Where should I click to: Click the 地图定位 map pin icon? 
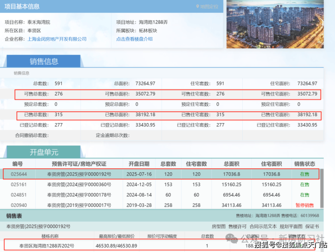pos(198,7)
